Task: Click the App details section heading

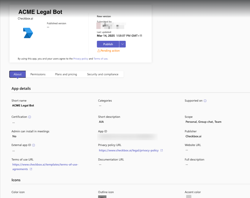Action: [21, 88]
